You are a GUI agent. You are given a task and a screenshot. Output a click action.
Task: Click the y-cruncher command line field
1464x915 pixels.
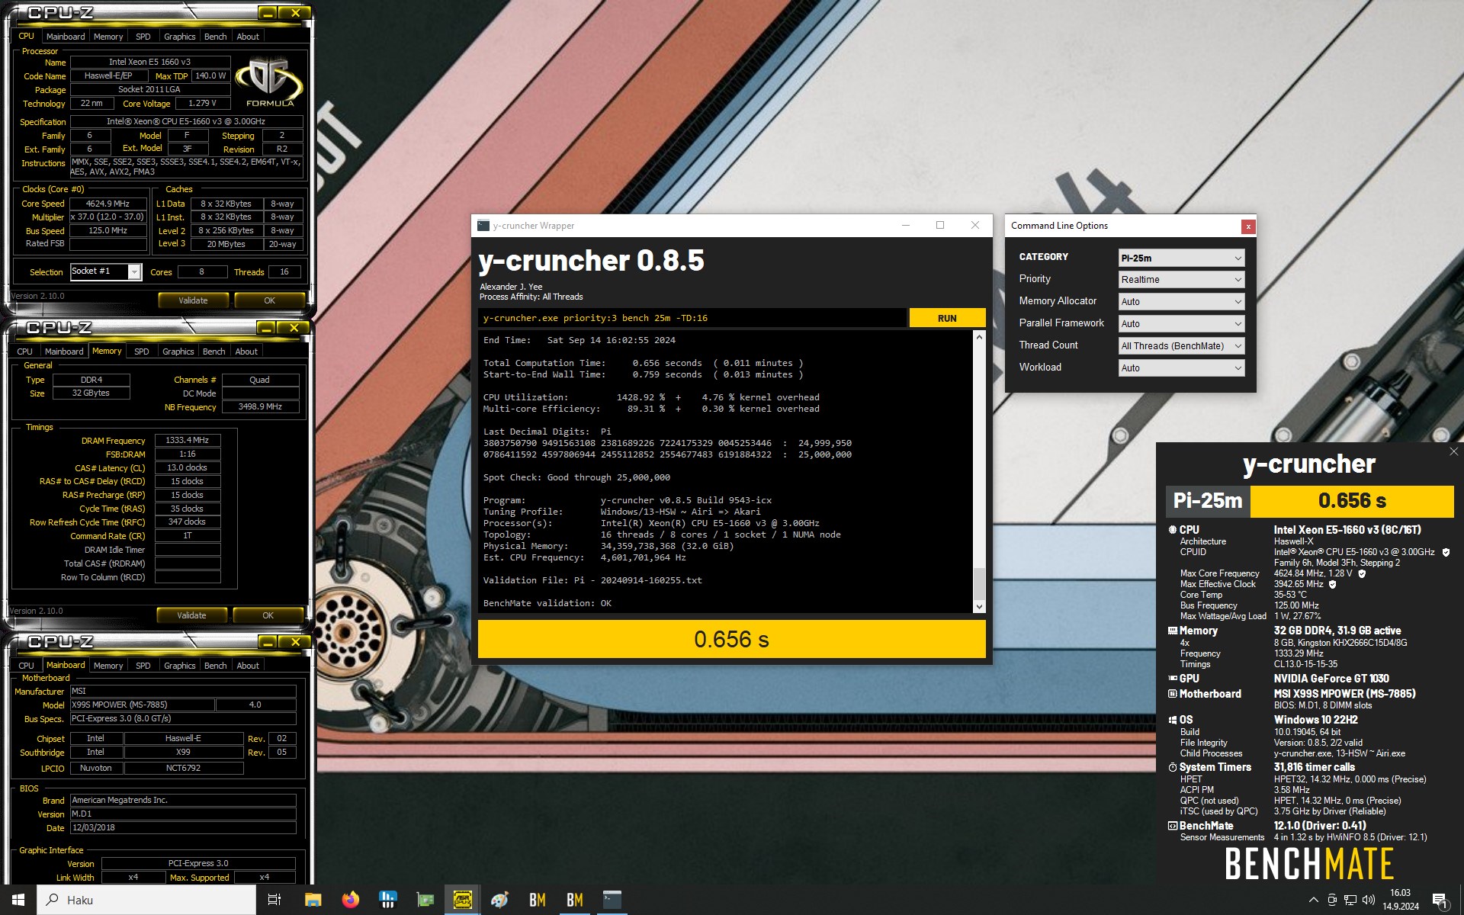pyautogui.click(x=692, y=318)
